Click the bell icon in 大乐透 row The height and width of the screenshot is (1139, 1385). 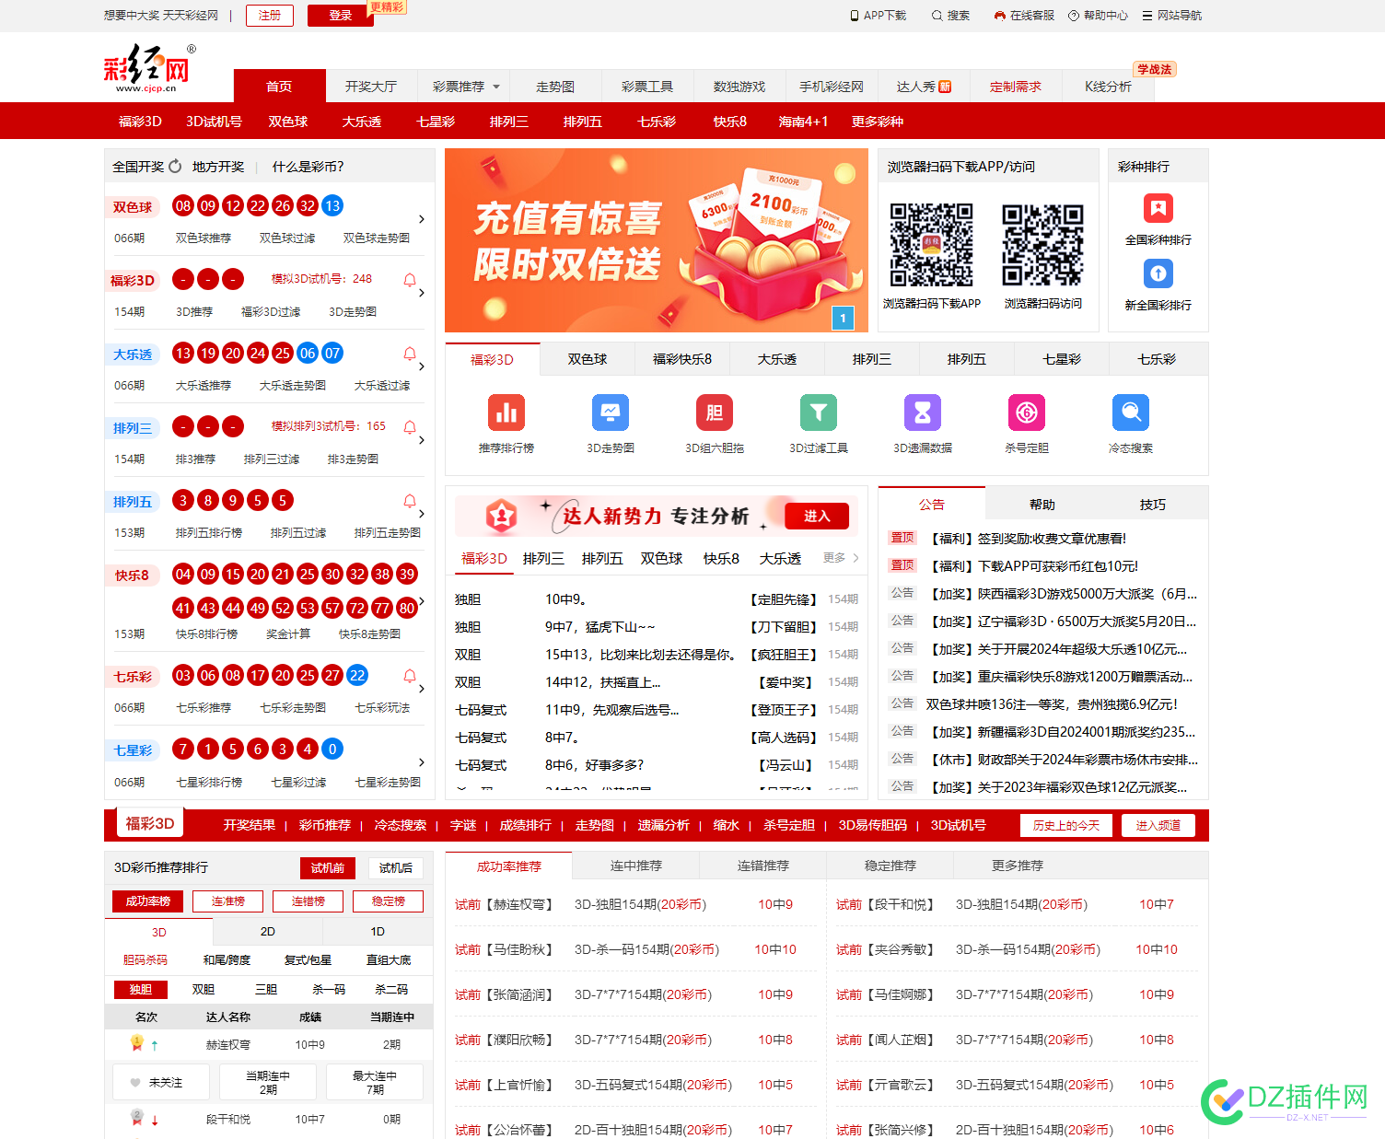click(410, 354)
